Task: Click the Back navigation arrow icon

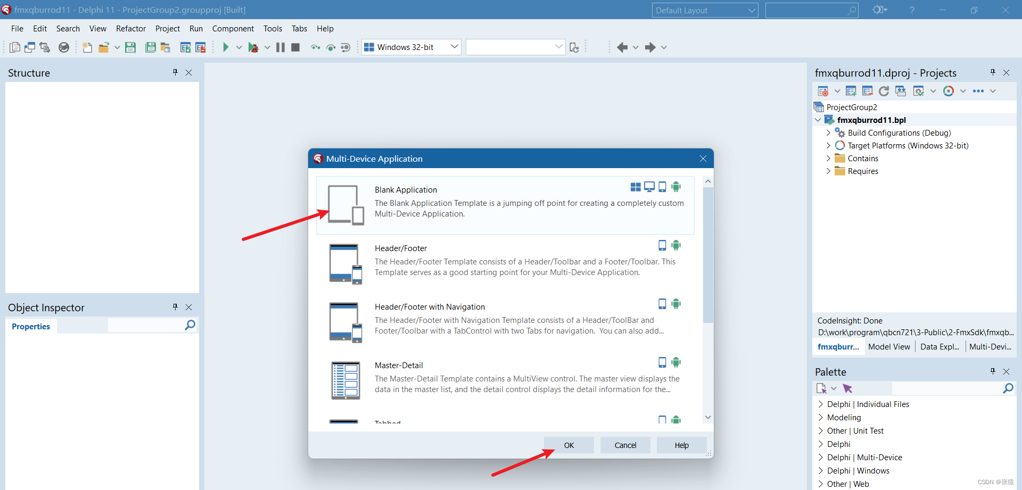Action: [622, 47]
